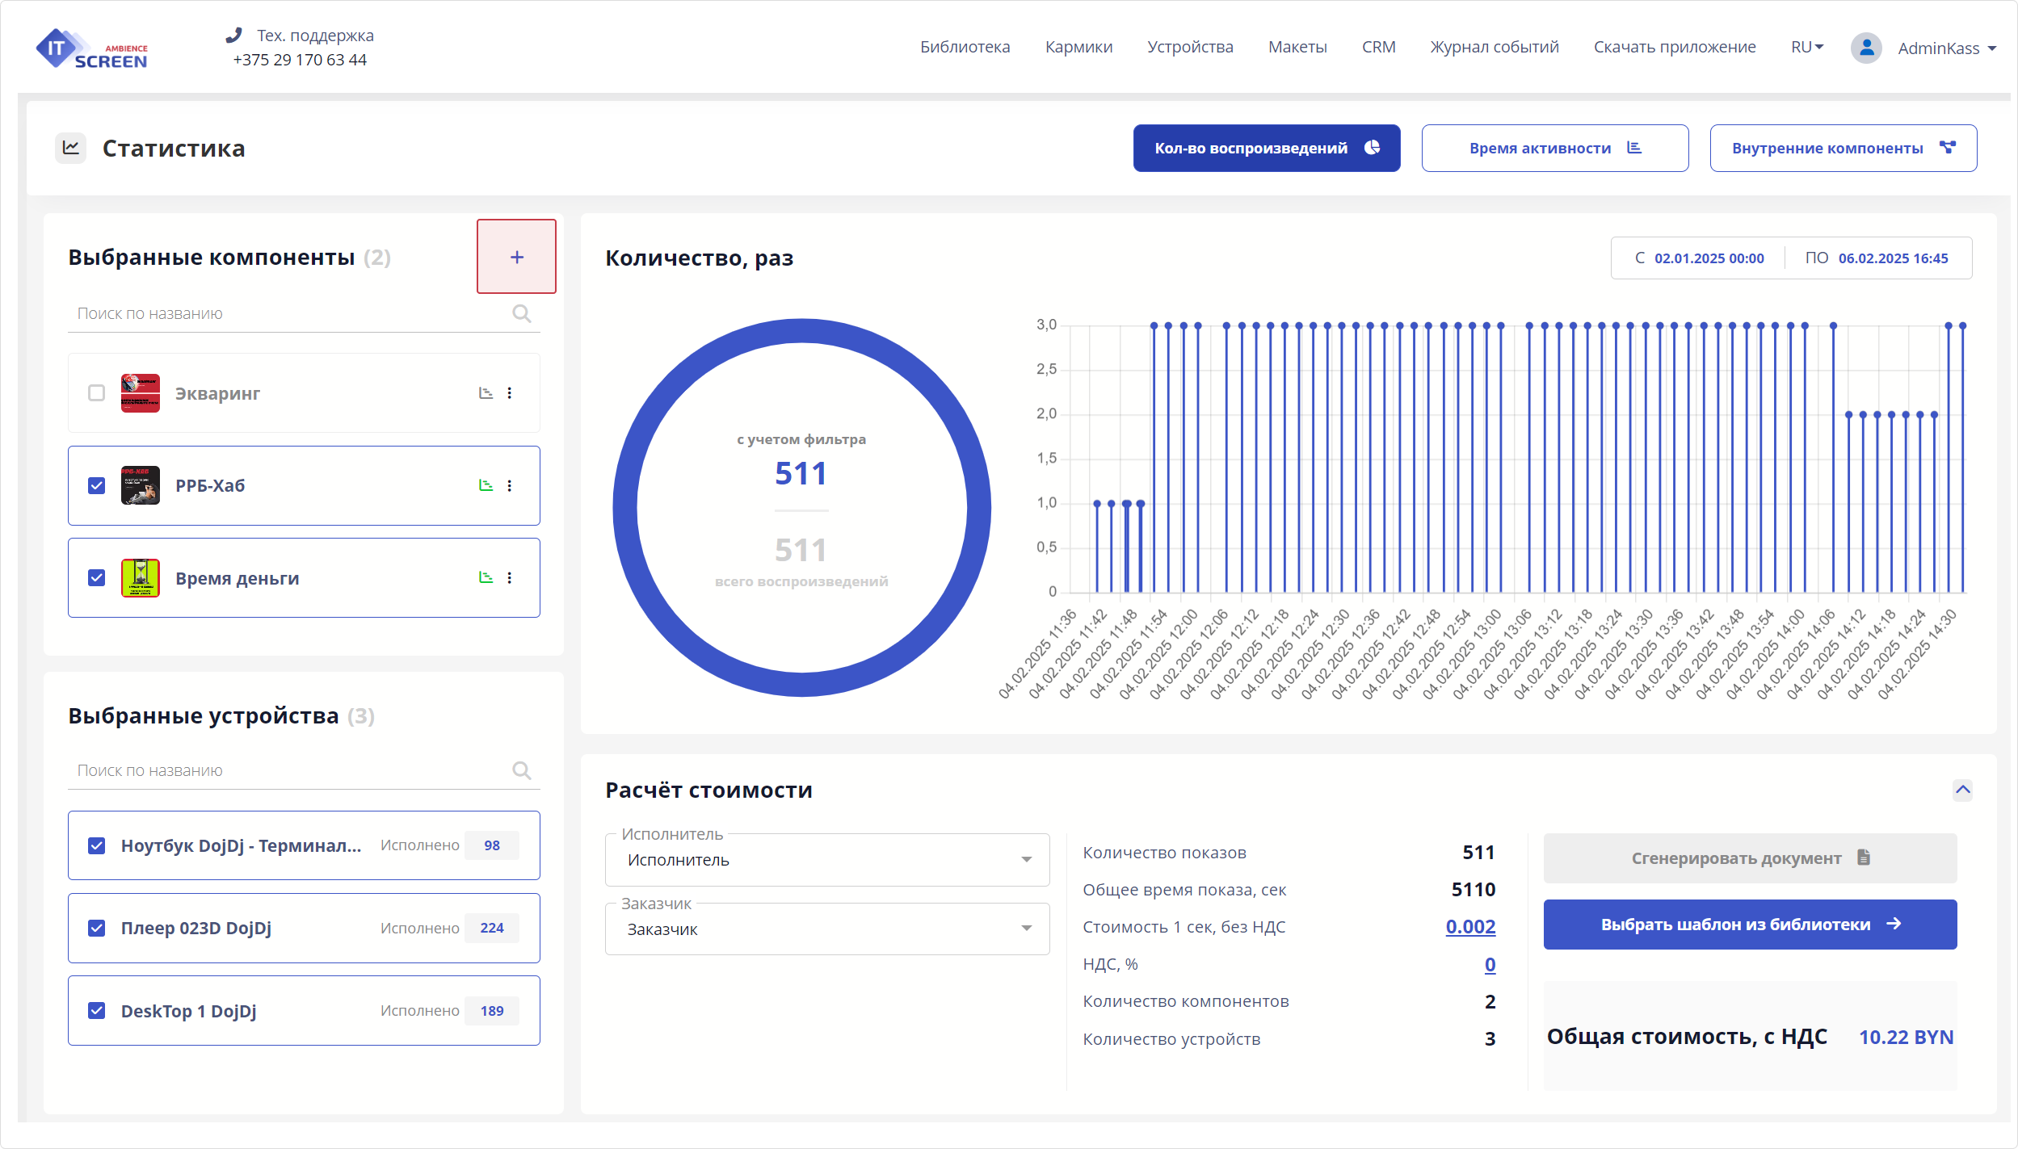Click the start date 02.01.2025 00:00 field
This screenshot has height=1149, width=2018.
point(1709,258)
